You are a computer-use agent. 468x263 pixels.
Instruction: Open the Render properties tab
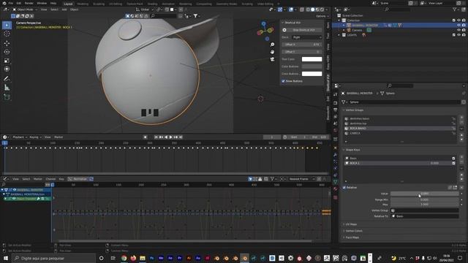click(336, 103)
